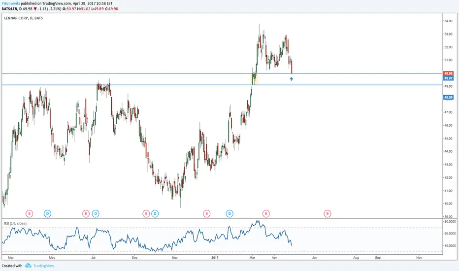Click the 'L:49.89' low value

[98, 9]
